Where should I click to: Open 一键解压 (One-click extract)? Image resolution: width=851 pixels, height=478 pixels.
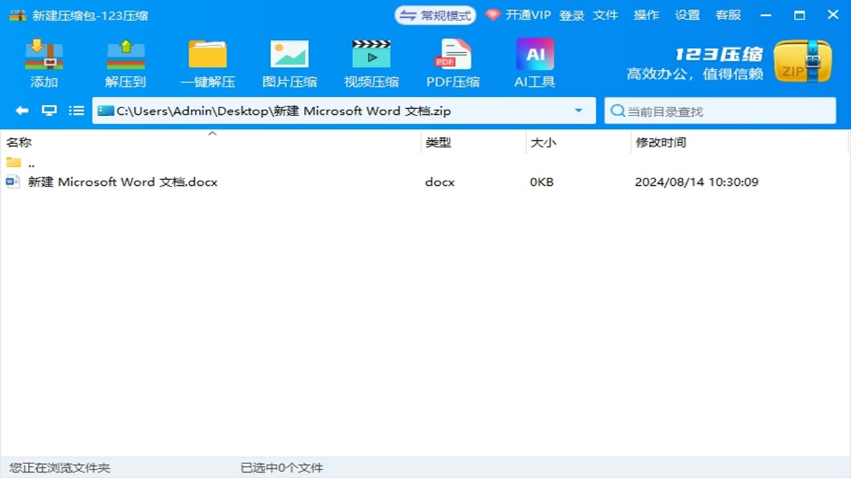pyautogui.click(x=208, y=63)
